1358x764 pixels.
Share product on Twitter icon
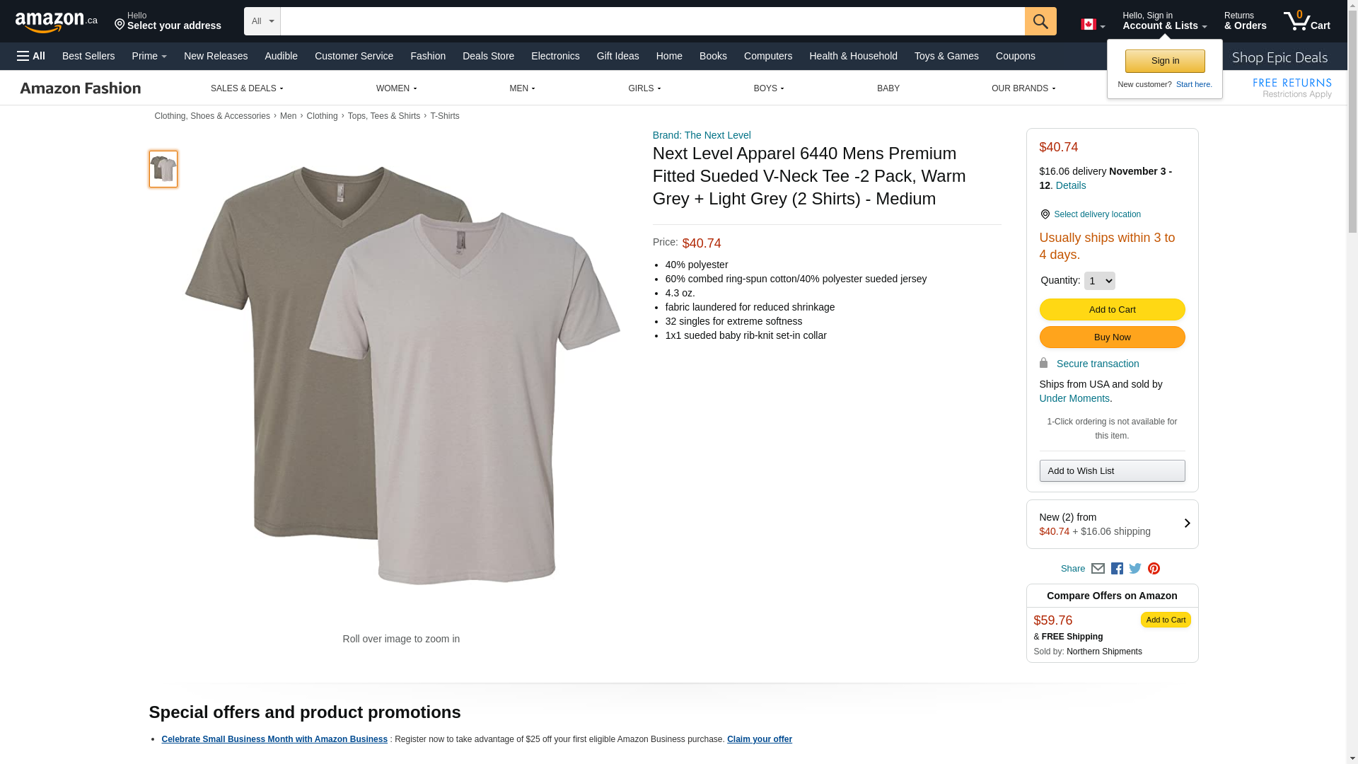[x=1135, y=569]
